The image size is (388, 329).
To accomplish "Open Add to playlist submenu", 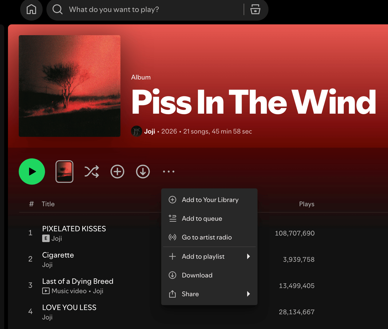I will point(209,257).
